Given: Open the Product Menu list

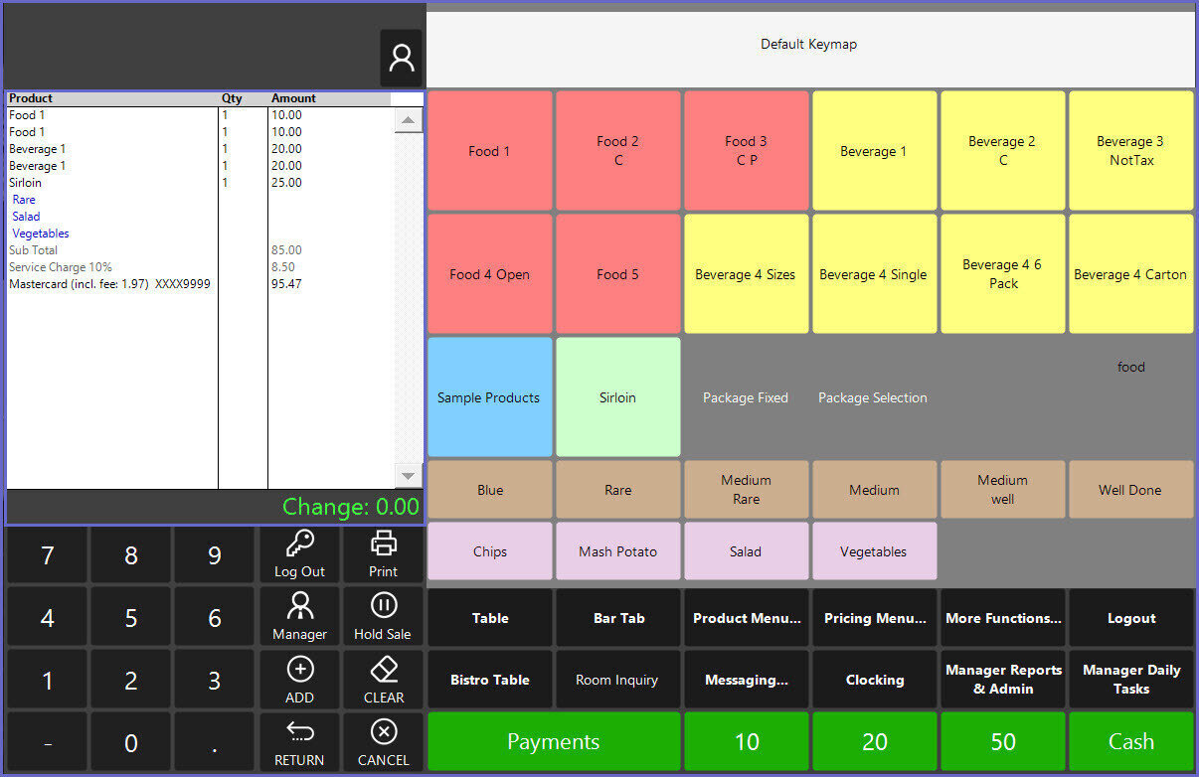Looking at the screenshot, I should pyautogui.click(x=747, y=618).
